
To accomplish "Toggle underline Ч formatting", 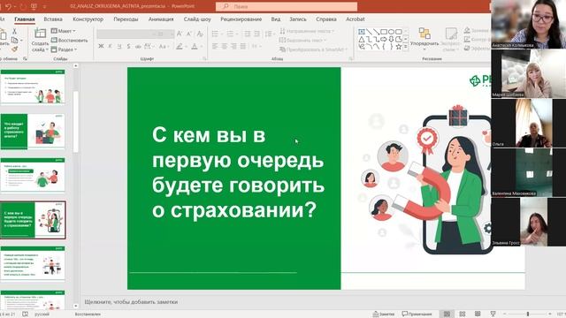I will pos(119,47).
